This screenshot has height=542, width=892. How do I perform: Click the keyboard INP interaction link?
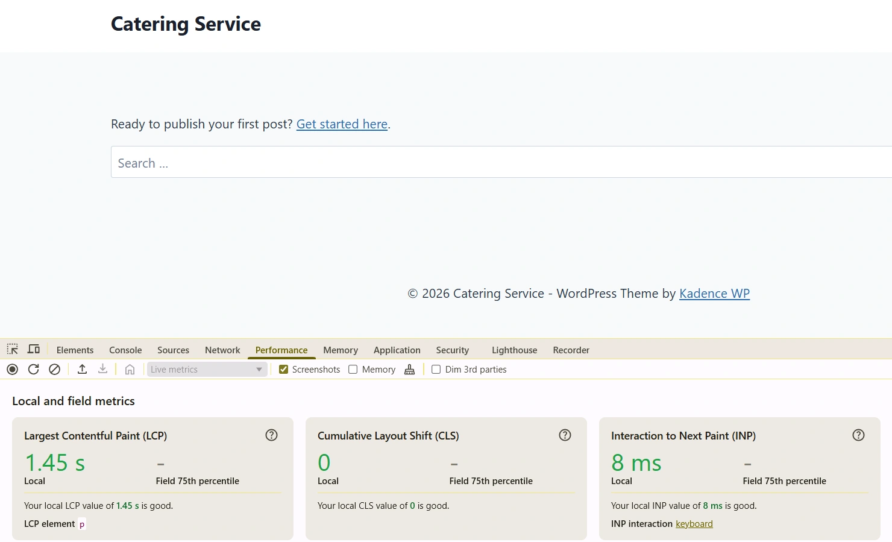[694, 524]
